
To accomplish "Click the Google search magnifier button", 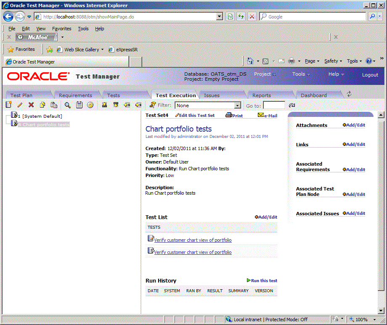I will click(x=372, y=16).
